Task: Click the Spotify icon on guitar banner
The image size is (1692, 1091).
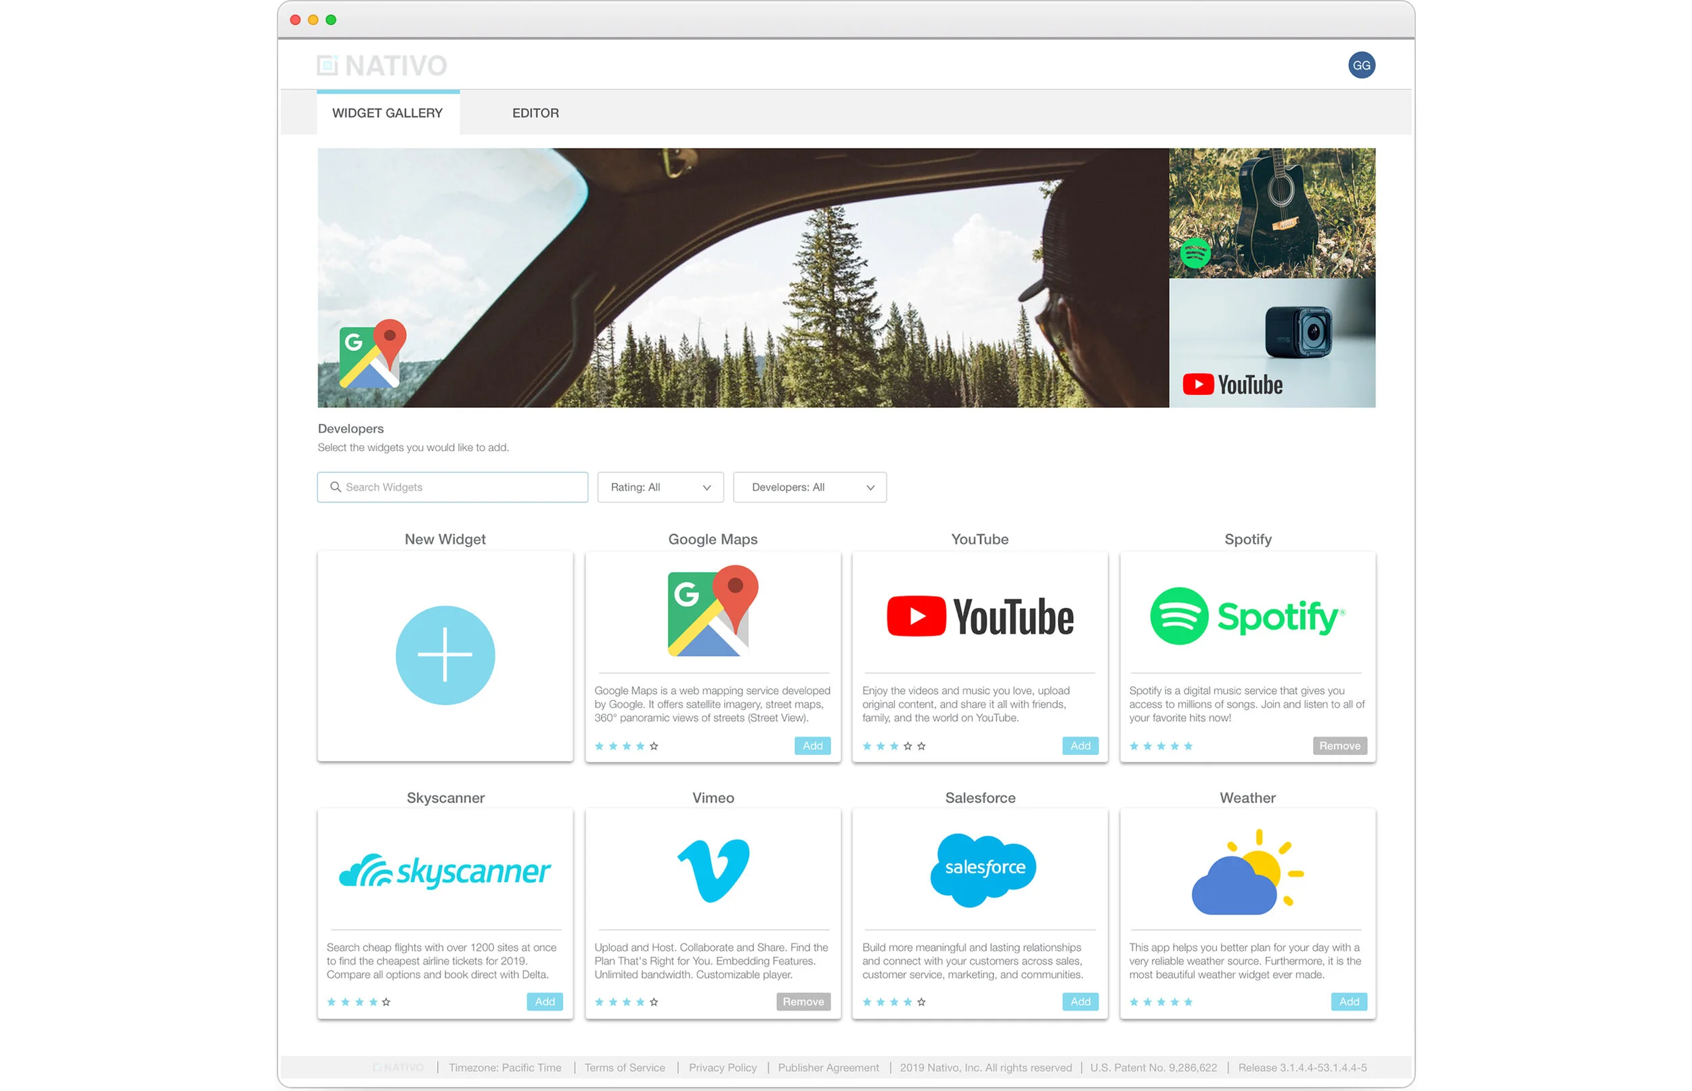Action: 1195,253
